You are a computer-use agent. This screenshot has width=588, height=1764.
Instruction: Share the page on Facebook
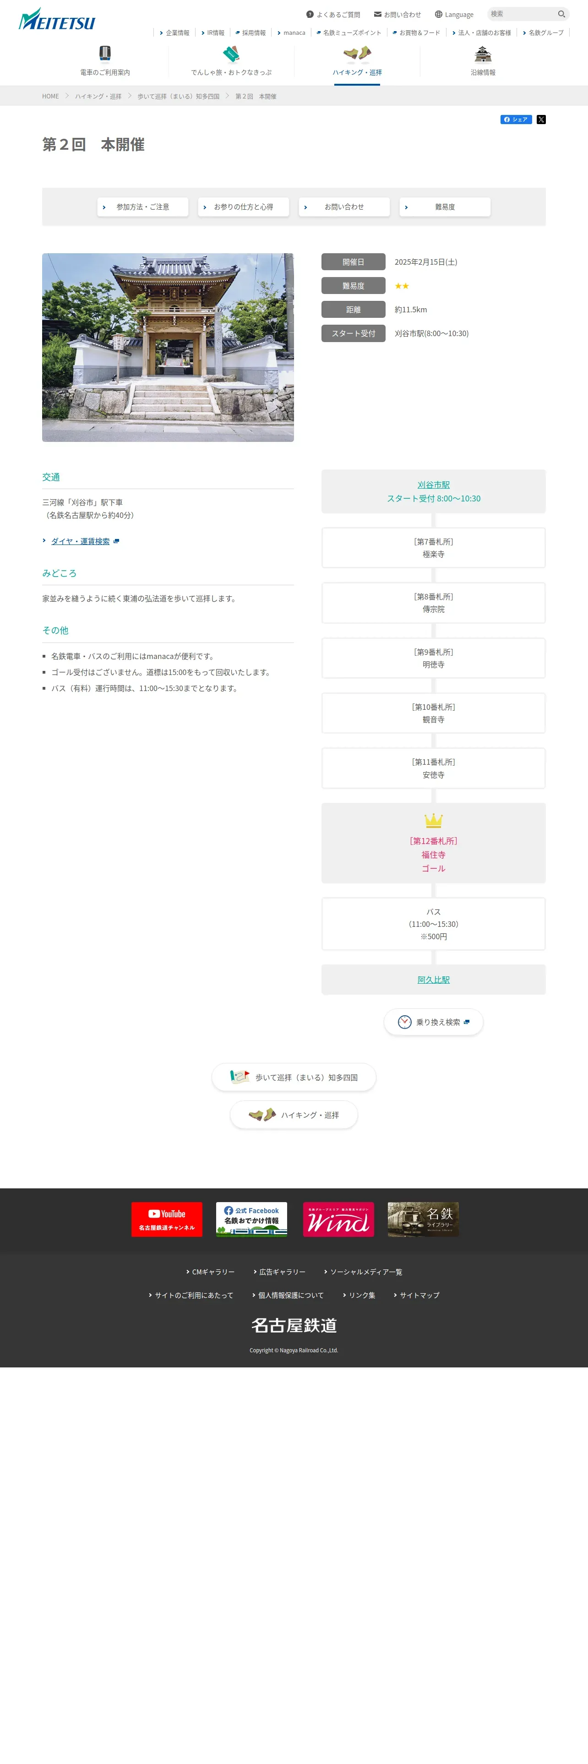(516, 120)
